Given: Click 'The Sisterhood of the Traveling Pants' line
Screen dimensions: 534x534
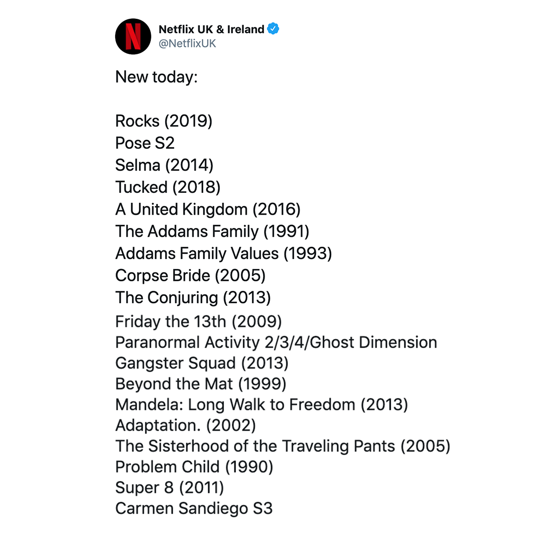Looking at the screenshot, I should (283, 446).
